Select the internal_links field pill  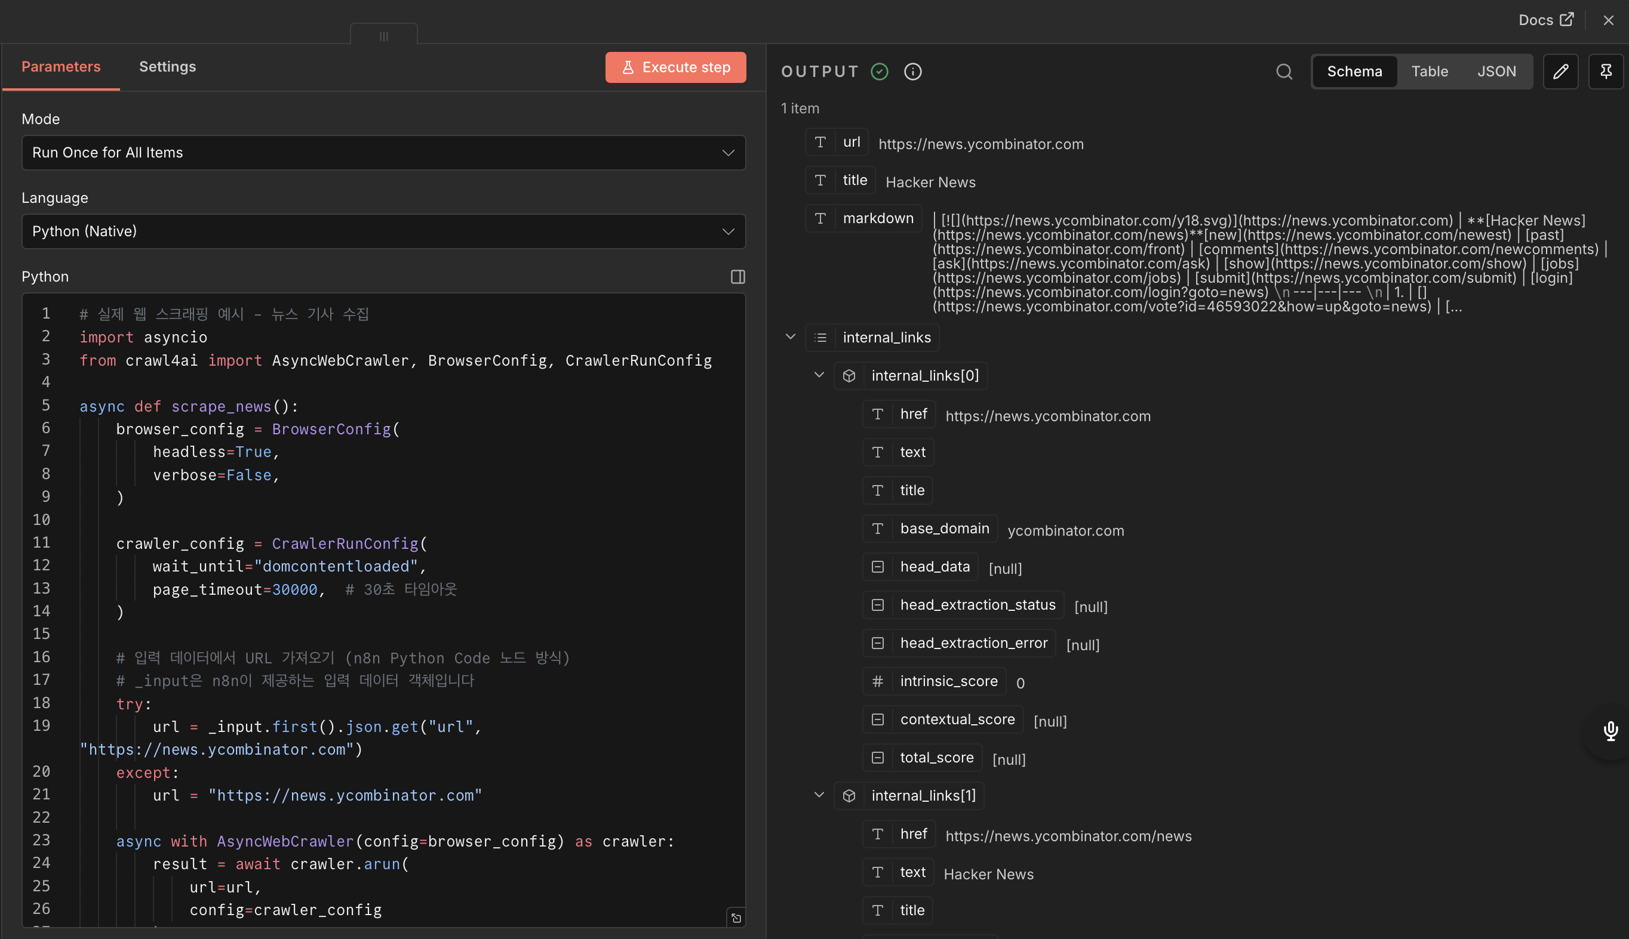click(x=872, y=337)
